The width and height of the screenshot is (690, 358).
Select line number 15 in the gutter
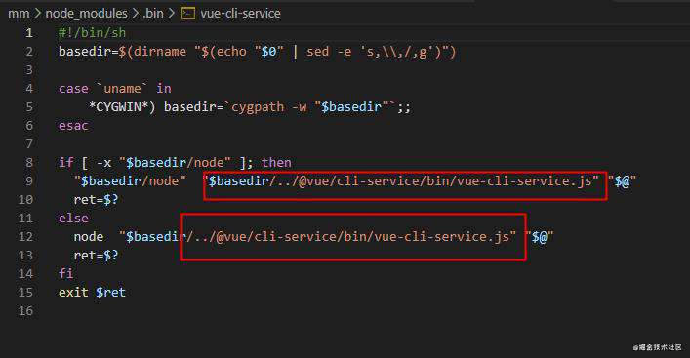coord(25,292)
